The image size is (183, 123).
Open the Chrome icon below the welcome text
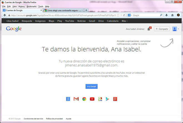click(x=84, y=99)
